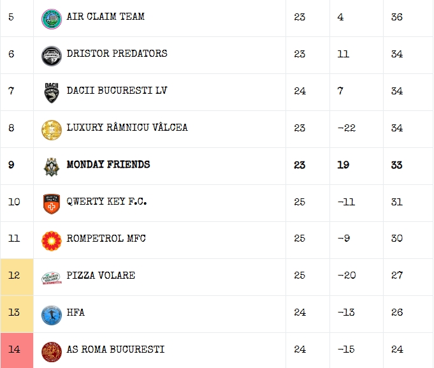Open the DRISTOR PREDATORS team link

[x=117, y=54]
